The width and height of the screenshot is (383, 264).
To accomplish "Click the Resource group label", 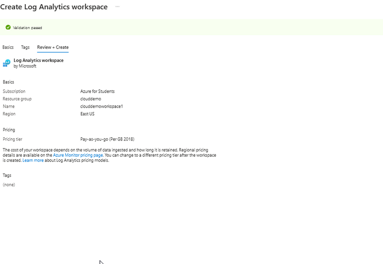I will 17,99.
